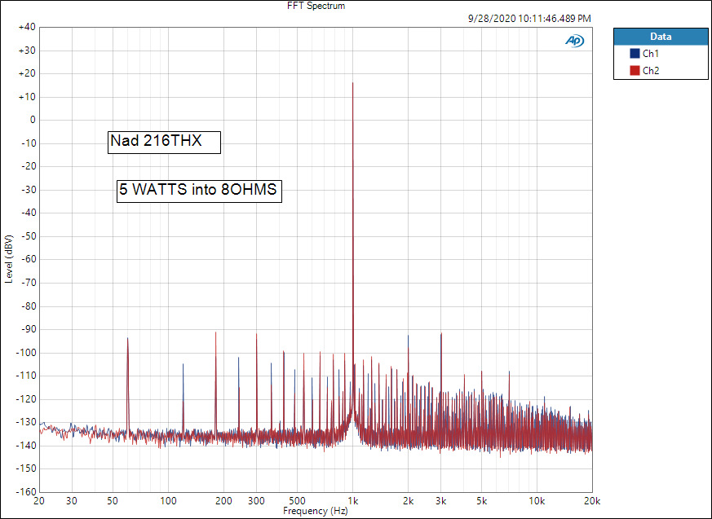
Task: Click the +40 y-axis tick label
Action: (x=27, y=27)
